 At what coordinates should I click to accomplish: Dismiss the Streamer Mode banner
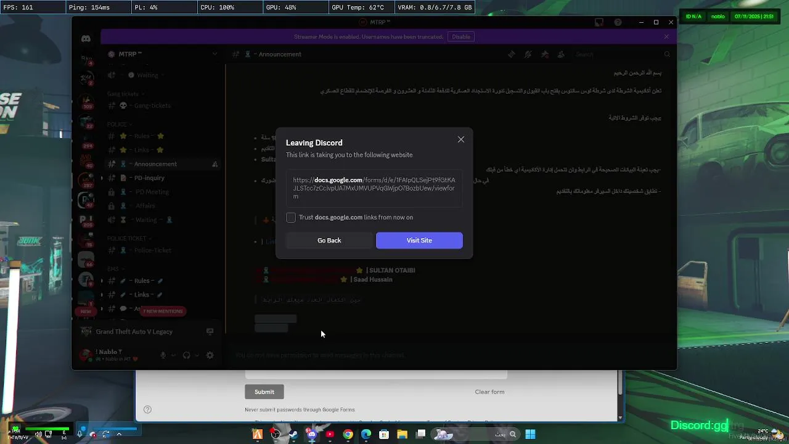coord(666,37)
